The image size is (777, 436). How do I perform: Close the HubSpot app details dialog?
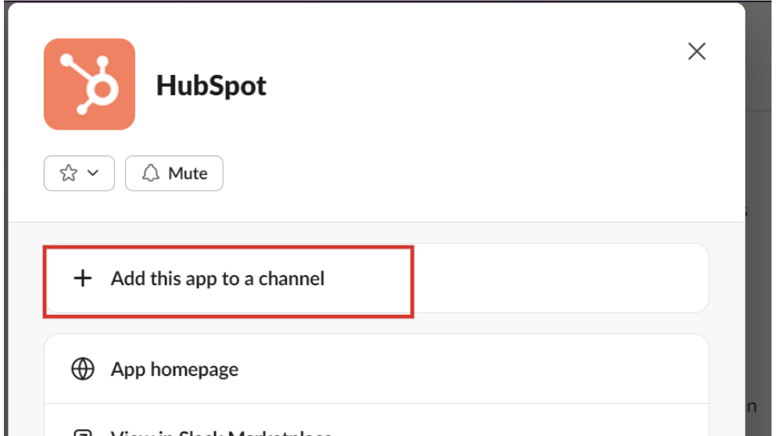click(x=696, y=52)
